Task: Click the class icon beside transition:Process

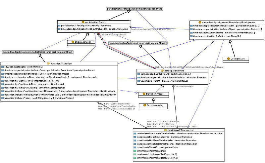Action: click(x=144, y=94)
